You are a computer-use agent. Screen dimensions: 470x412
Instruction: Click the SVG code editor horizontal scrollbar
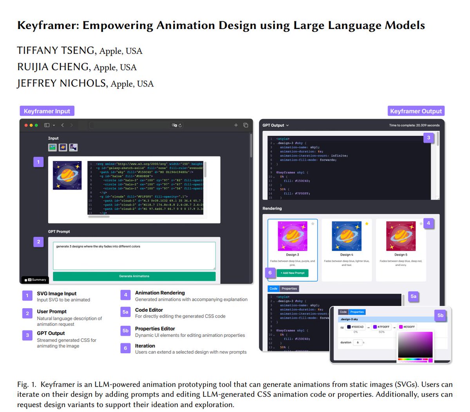(x=99, y=217)
